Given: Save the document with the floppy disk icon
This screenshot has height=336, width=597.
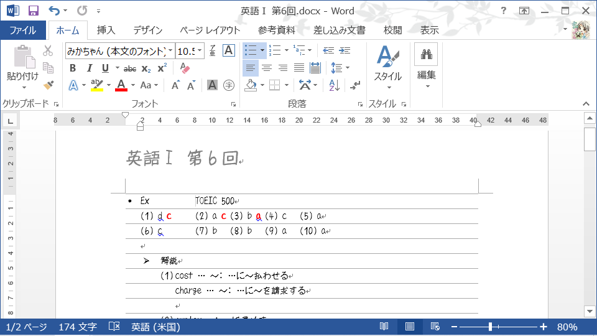Looking at the screenshot, I should point(34,11).
